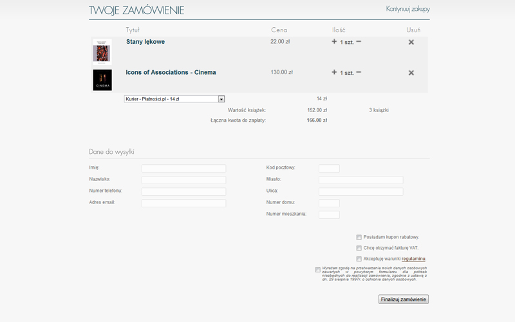The image size is (515, 322).
Task: Click the 166.00 zł total amount
Action: (x=317, y=120)
